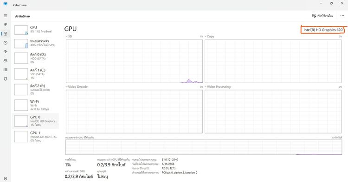Open the three-dots more options menu
This screenshot has height=182, width=348.
[342, 16]
